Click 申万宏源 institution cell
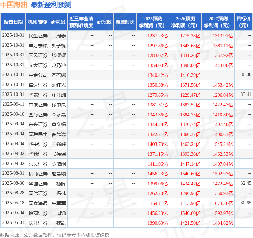The height and width of the screenshot is (238, 253). click(x=38, y=46)
